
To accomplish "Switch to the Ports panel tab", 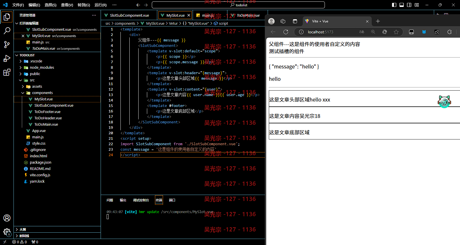I will pyautogui.click(x=172, y=200).
